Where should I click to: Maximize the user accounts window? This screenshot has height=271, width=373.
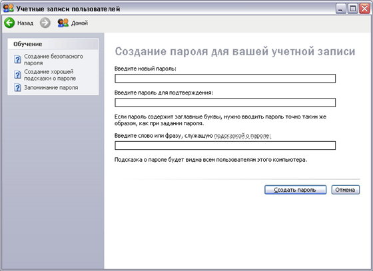click(352, 9)
